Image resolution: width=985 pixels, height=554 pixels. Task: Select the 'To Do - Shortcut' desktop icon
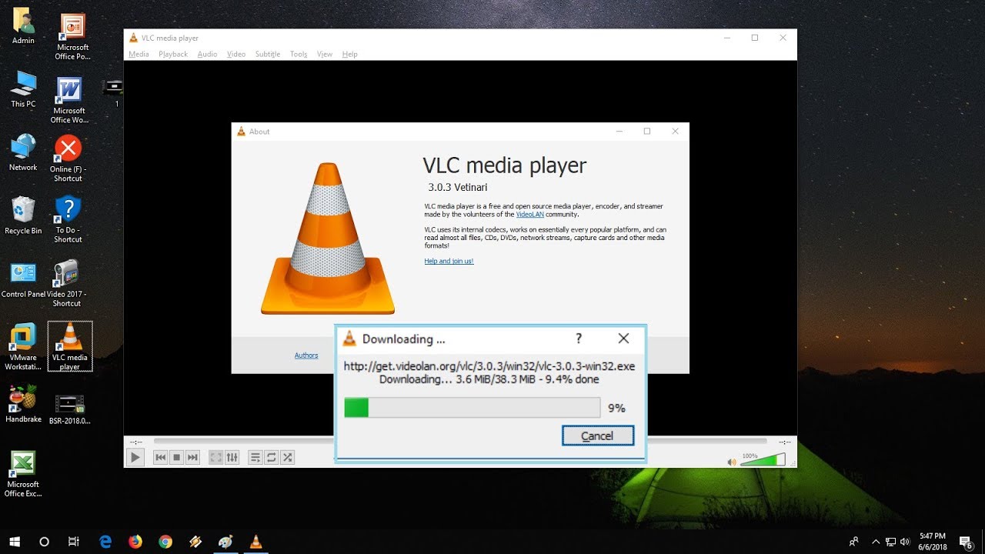[x=68, y=219]
